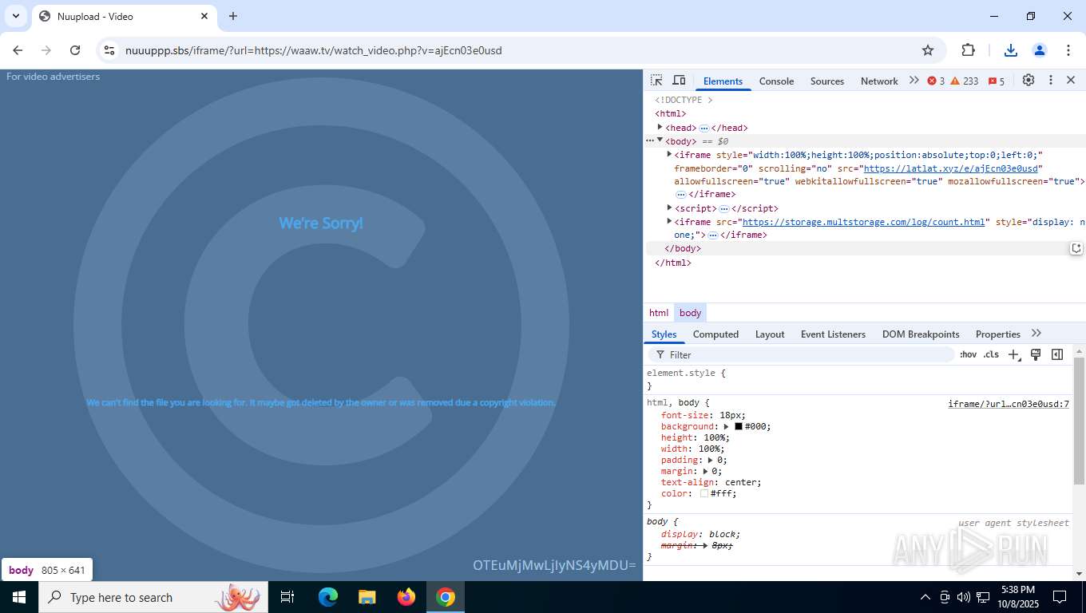Viewport: 1086px width, 613px height.
Task: Collapse the body element node
Action: pos(660,140)
